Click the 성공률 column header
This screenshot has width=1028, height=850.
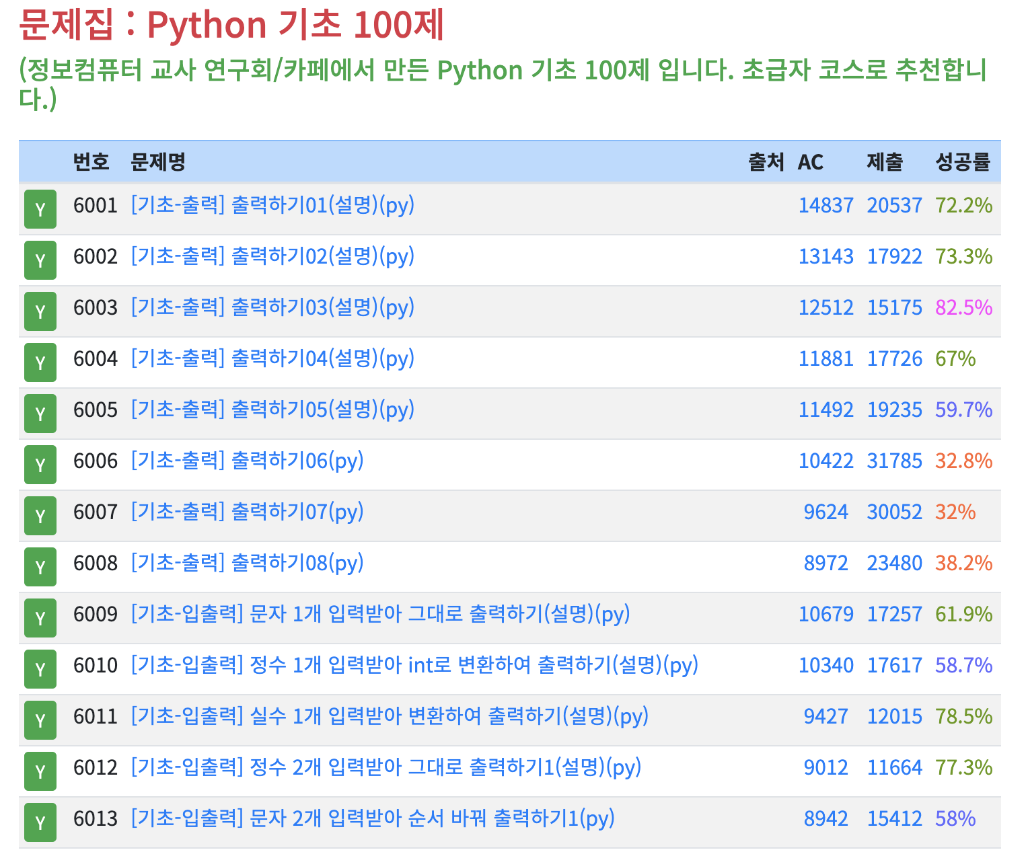pos(963,162)
